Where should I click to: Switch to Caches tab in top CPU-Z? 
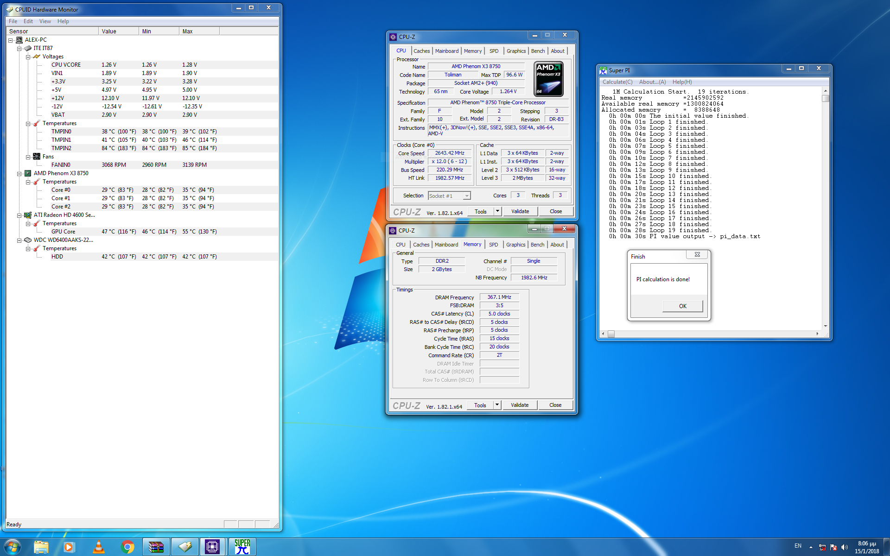[x=422, y=51]
